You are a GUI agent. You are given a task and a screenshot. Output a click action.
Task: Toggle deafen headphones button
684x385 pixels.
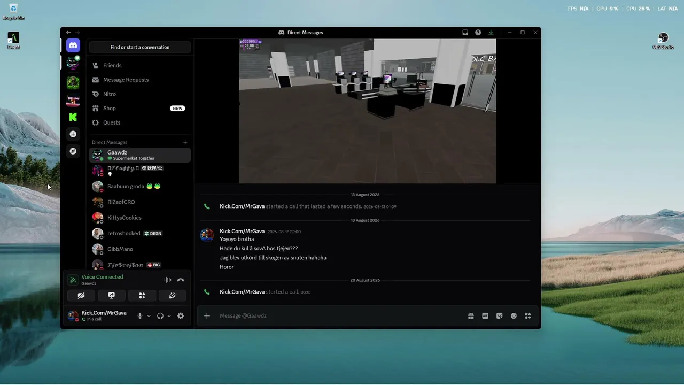(x=160, y=316)
